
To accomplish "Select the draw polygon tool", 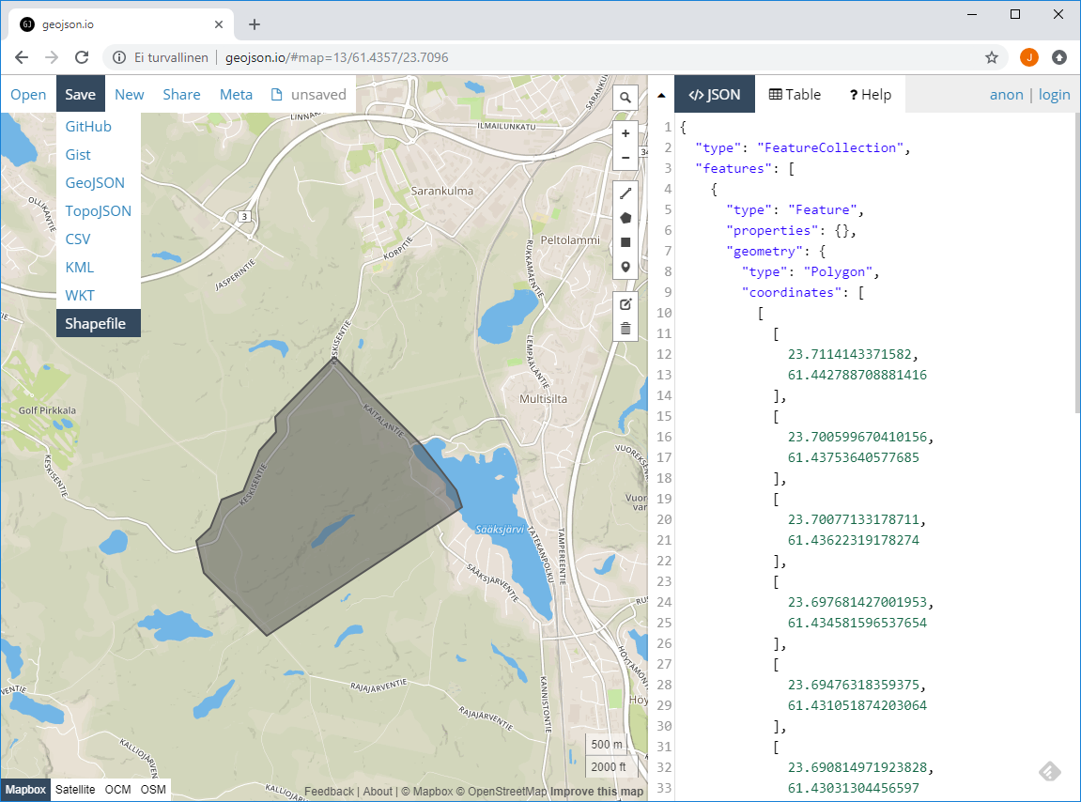I will [625, 218].
